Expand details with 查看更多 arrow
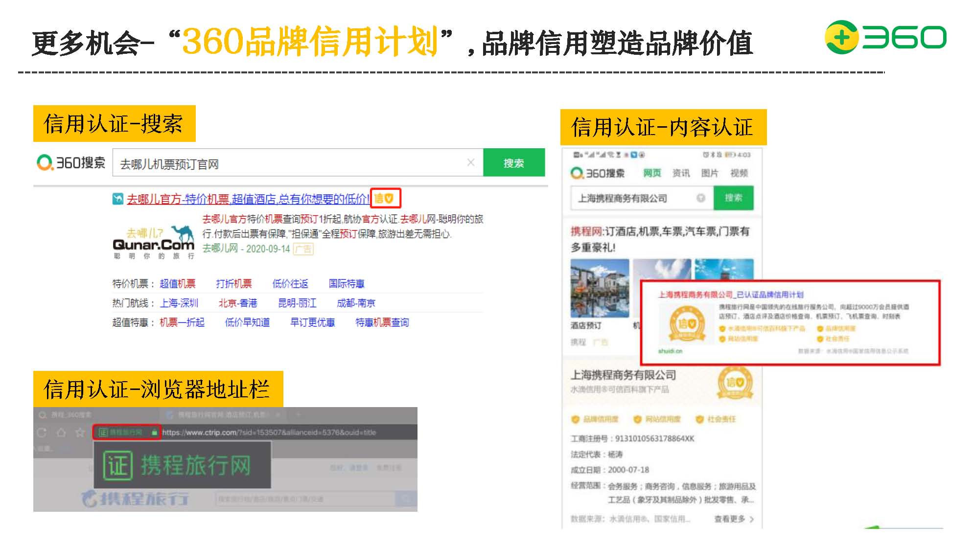 tap(734, 519)
